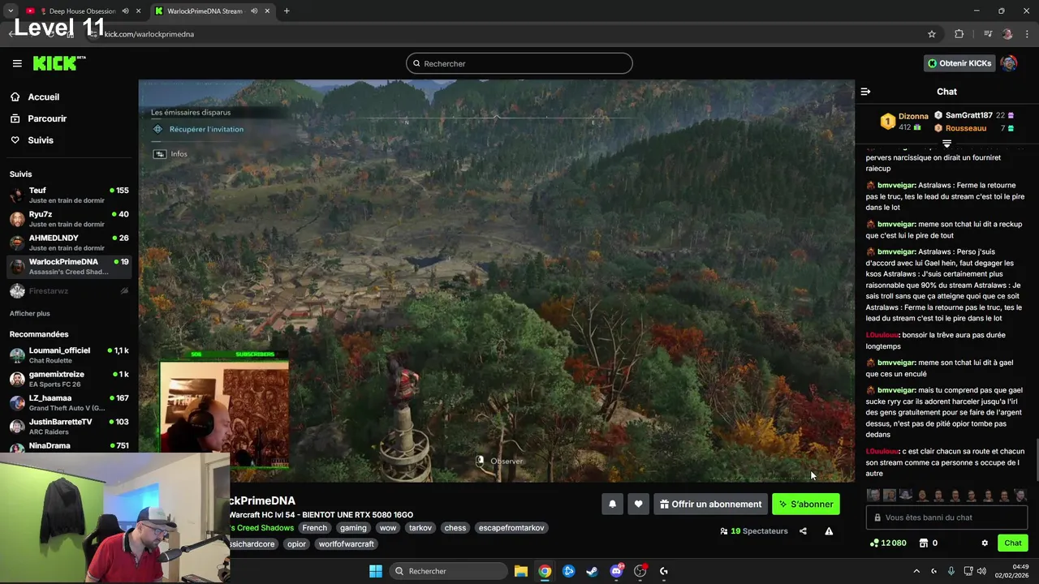The width and height of the screenshot is (1039, 584).
Task: Open Ryu7z channel in followed list
Action: pos(69,219)
